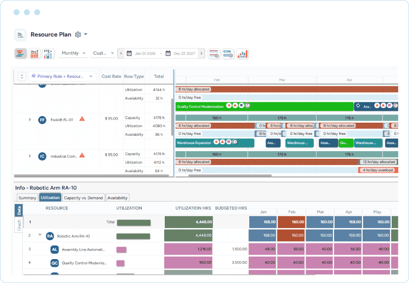Click triangle icon on Quality Control Modernization bar

[235, 105]
